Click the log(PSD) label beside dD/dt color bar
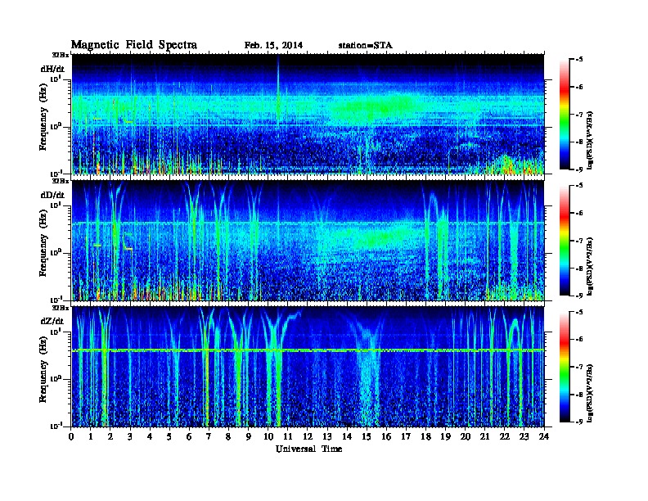Image resolution: width=648 pixels, height=501 pixels. point(591,267)
